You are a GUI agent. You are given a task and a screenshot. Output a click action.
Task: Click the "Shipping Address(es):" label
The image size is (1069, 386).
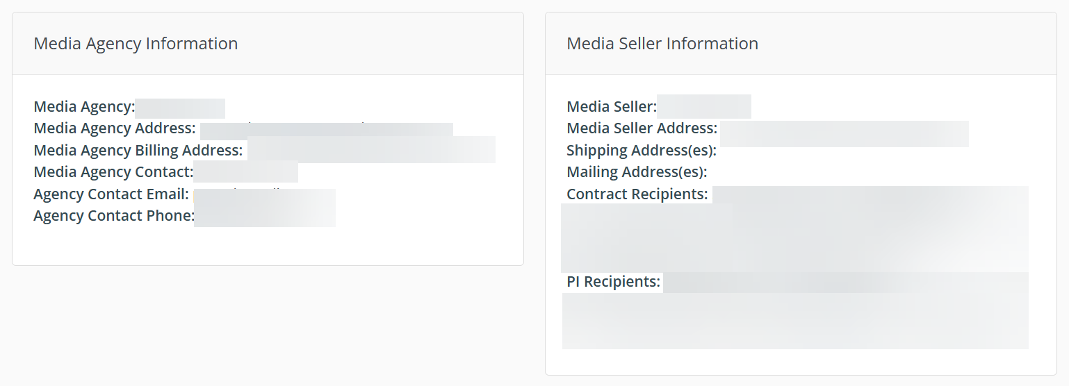click(x=642, y=151)
